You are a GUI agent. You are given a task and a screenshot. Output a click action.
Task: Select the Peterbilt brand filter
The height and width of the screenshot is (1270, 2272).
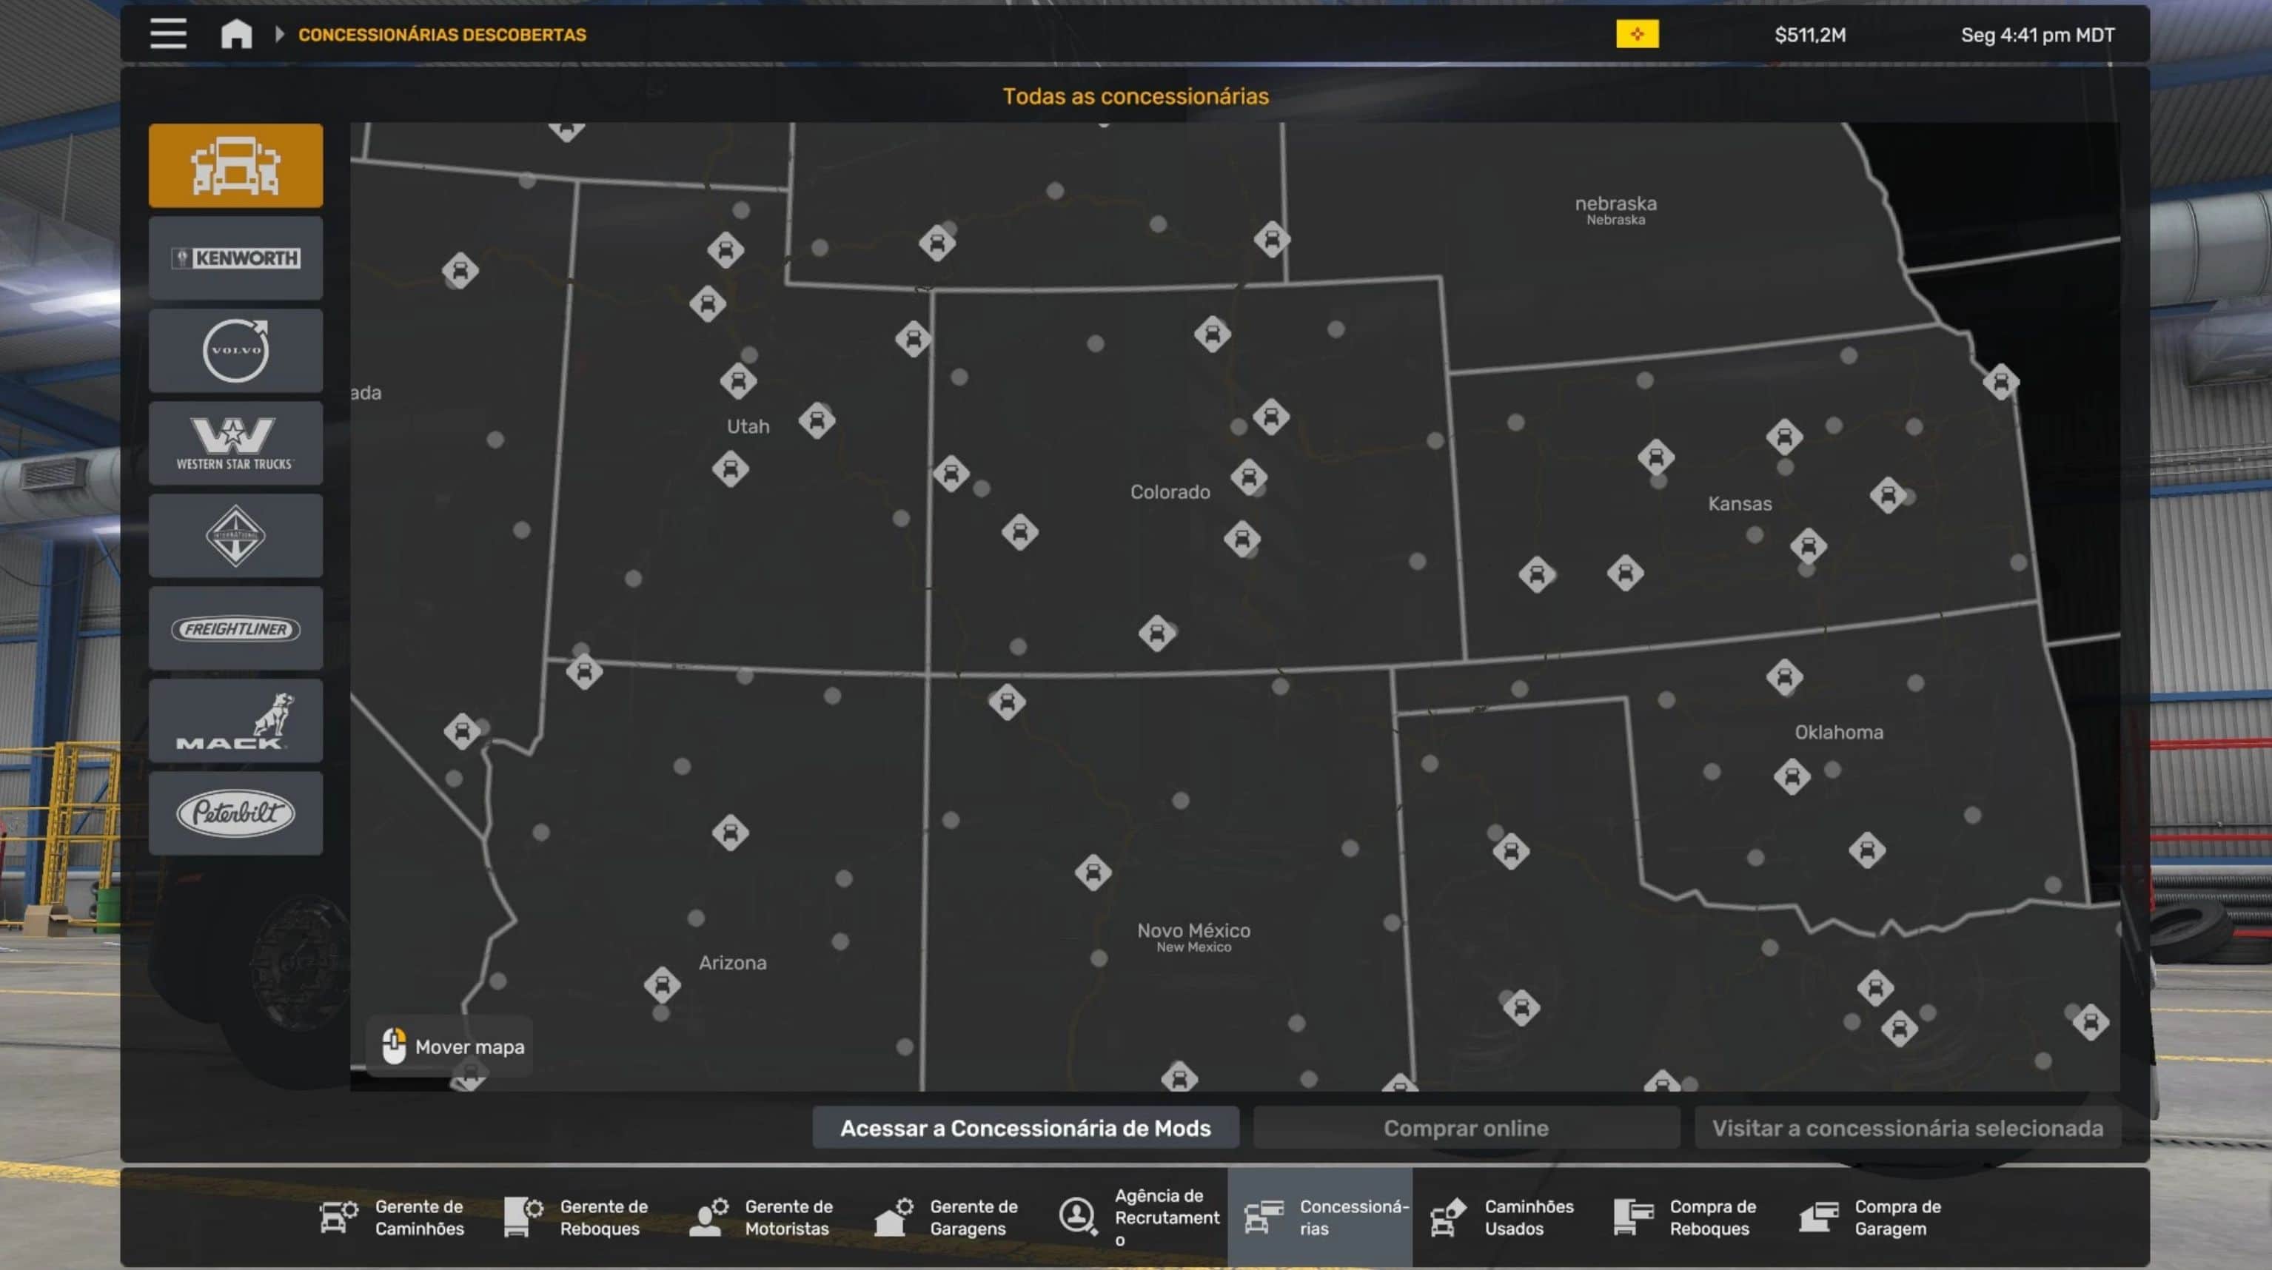235,813
